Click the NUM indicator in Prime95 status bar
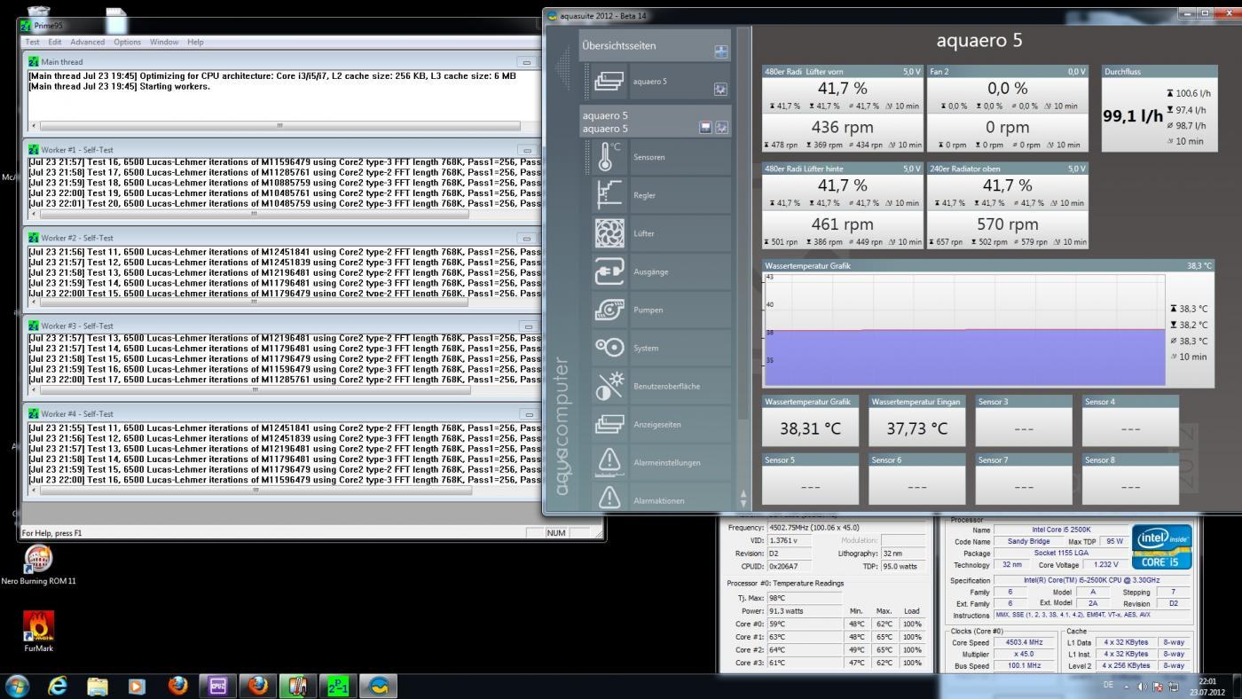The width and height of the screenshot is (1242, 699). tap(555, 533)
